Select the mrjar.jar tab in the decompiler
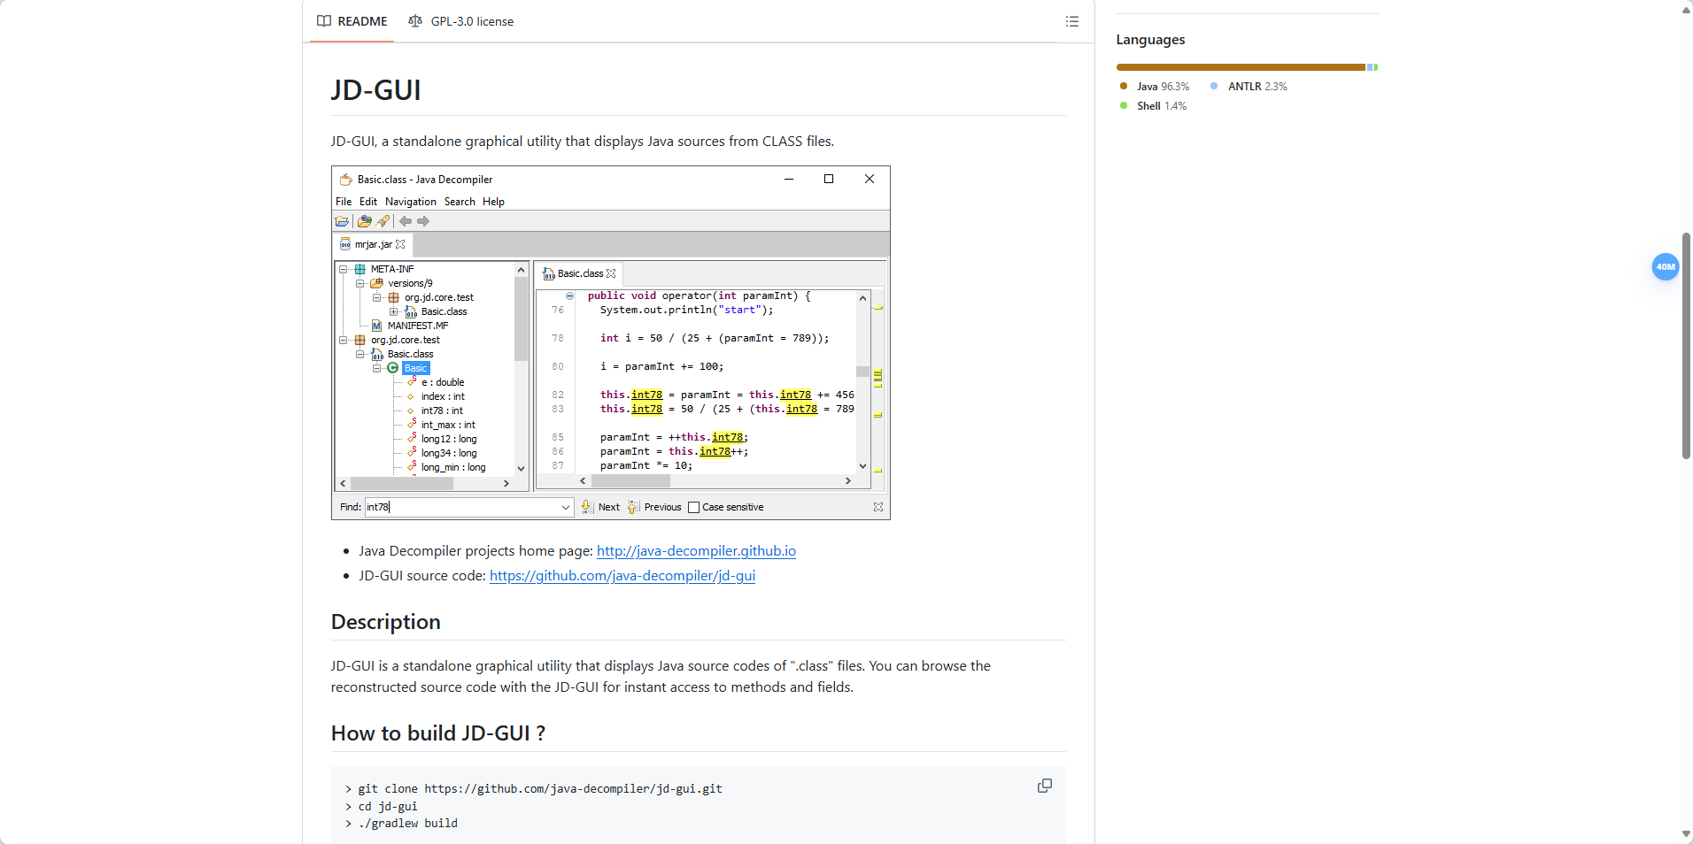Viewport: 1693px width, 844px height. 373,244
